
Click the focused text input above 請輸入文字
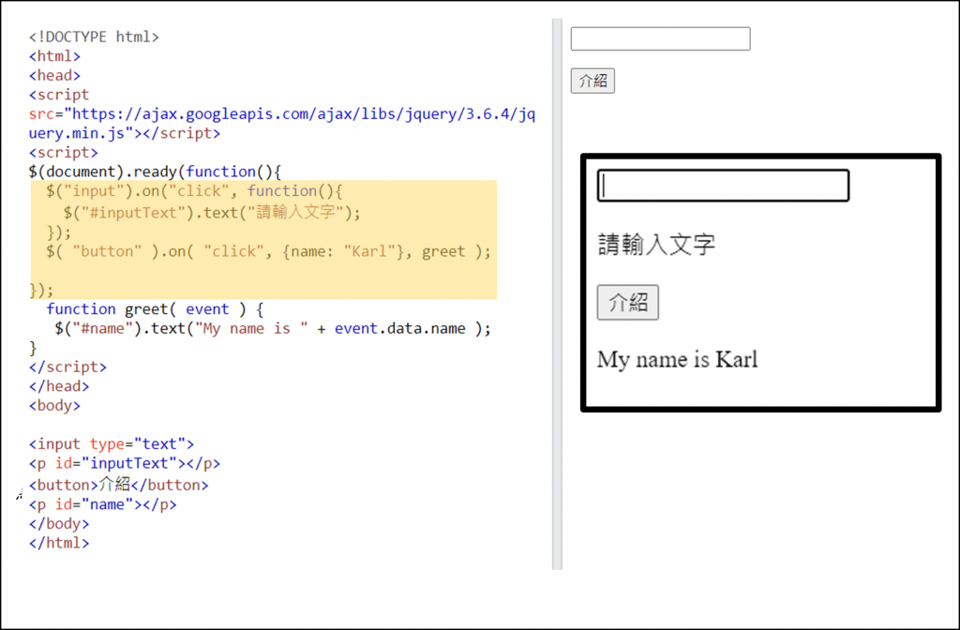(723, 186)
